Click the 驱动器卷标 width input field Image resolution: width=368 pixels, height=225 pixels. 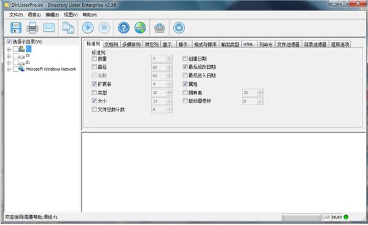point(249,101)
